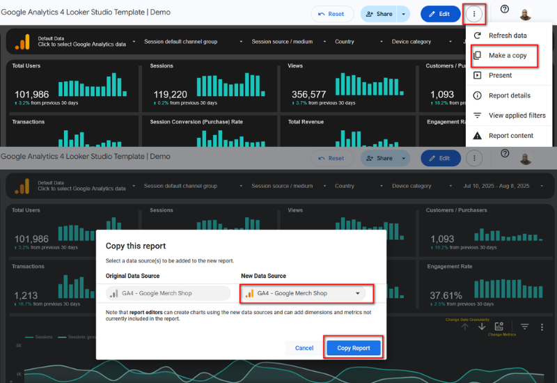The image size is (557, 383).
Task: Click the Engagement Rate value 37.61%
Action: [x=446, y=295]
